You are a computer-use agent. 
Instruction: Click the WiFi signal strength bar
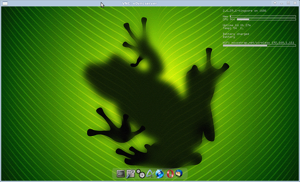click(259, 46)
